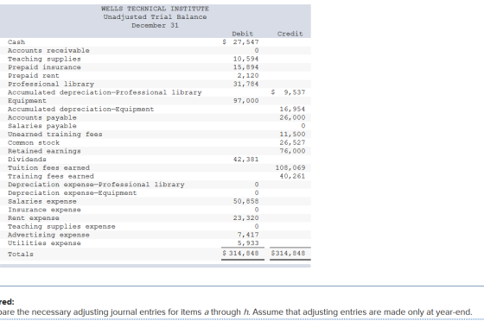Select the Retained earnings value 76,000
484x321 pixels.
[x=292, y=151]
